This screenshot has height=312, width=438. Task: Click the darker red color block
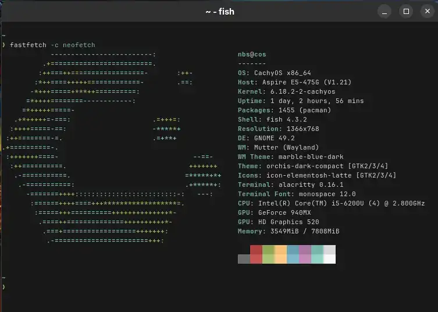click(256, 250)
